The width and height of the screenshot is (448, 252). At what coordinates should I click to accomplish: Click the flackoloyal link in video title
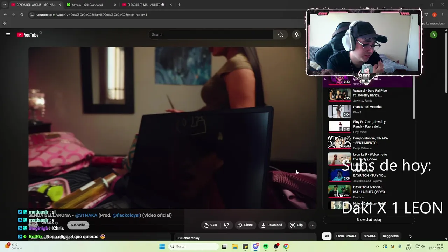(x=126, y=215)
